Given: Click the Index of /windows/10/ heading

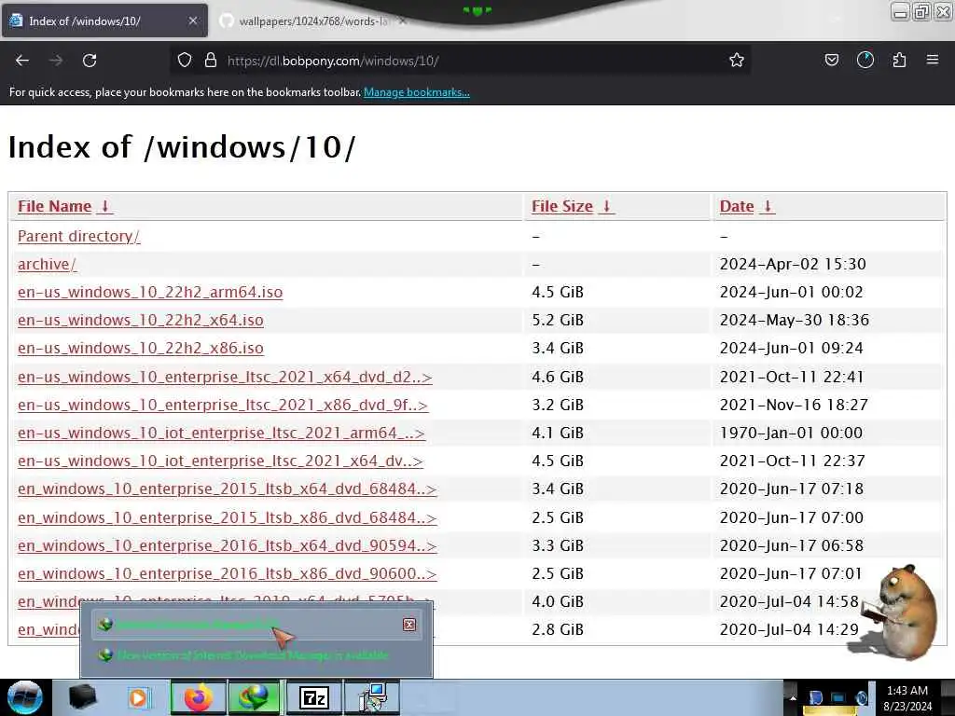Looking at the screenshot, I should click(182, 147).
